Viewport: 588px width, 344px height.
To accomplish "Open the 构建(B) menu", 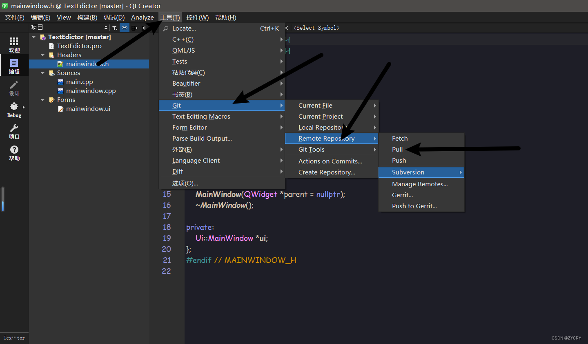I will (87, 17).
